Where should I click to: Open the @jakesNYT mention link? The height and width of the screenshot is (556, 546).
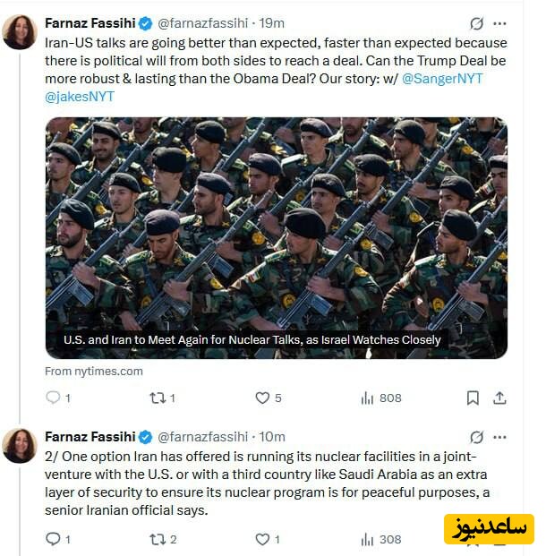pyautogui.click(x=80, y=97)
